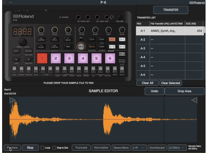Image resolution: width=208 pixels, height=153 pixels.
Task: Open the 22.05kHz sample rate dropdown
Action: point(177,148)
